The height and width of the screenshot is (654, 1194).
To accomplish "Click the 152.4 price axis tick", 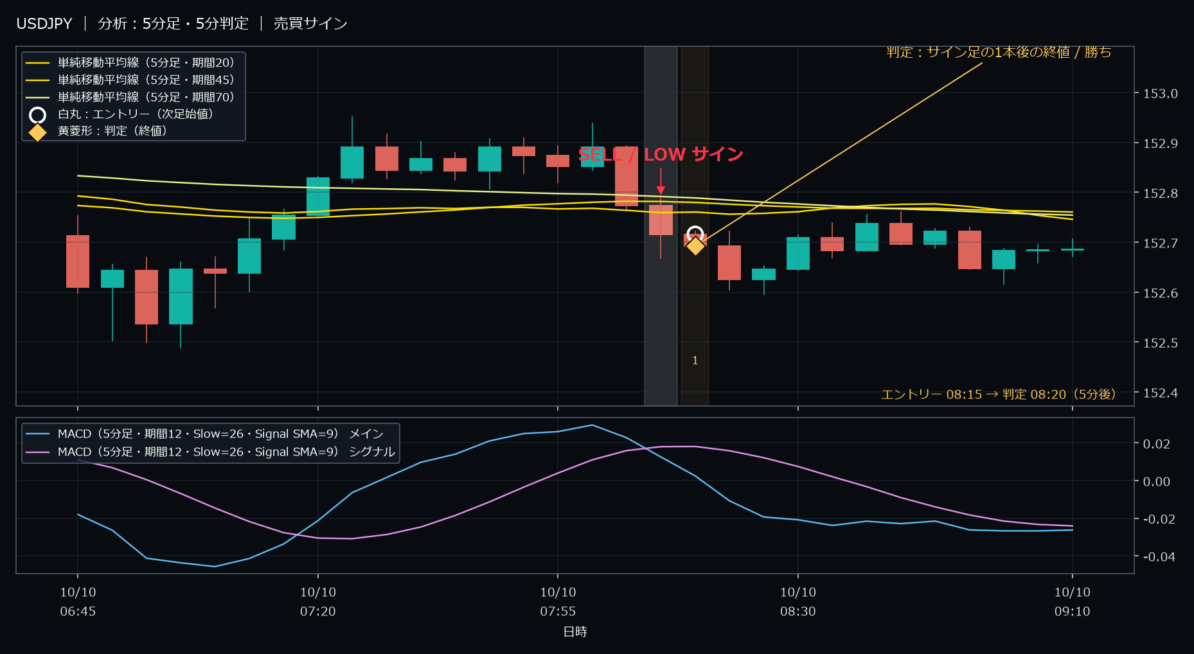I will click(x=1160, y=393).
